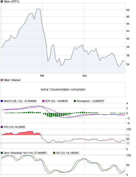Click the price axis value 38

click(x=128, y=47)
